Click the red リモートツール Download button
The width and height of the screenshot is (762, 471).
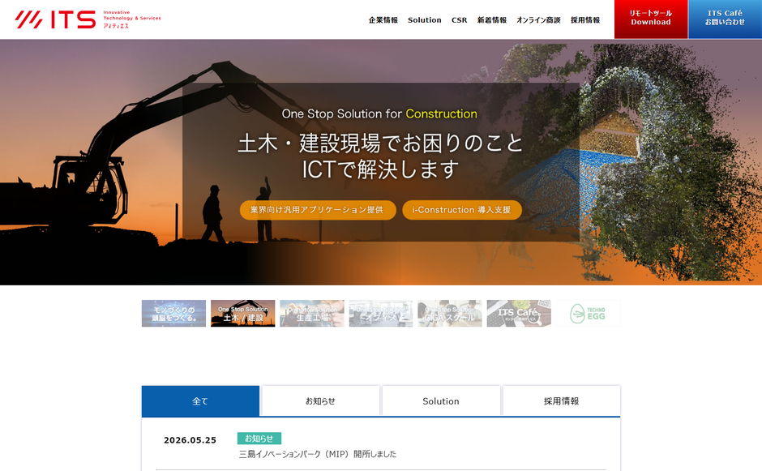click(651, 19)
